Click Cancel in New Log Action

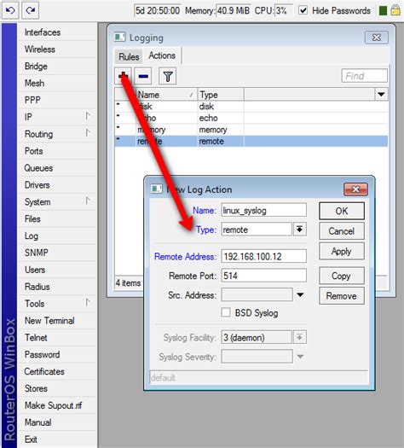click(x=342, y=231)
